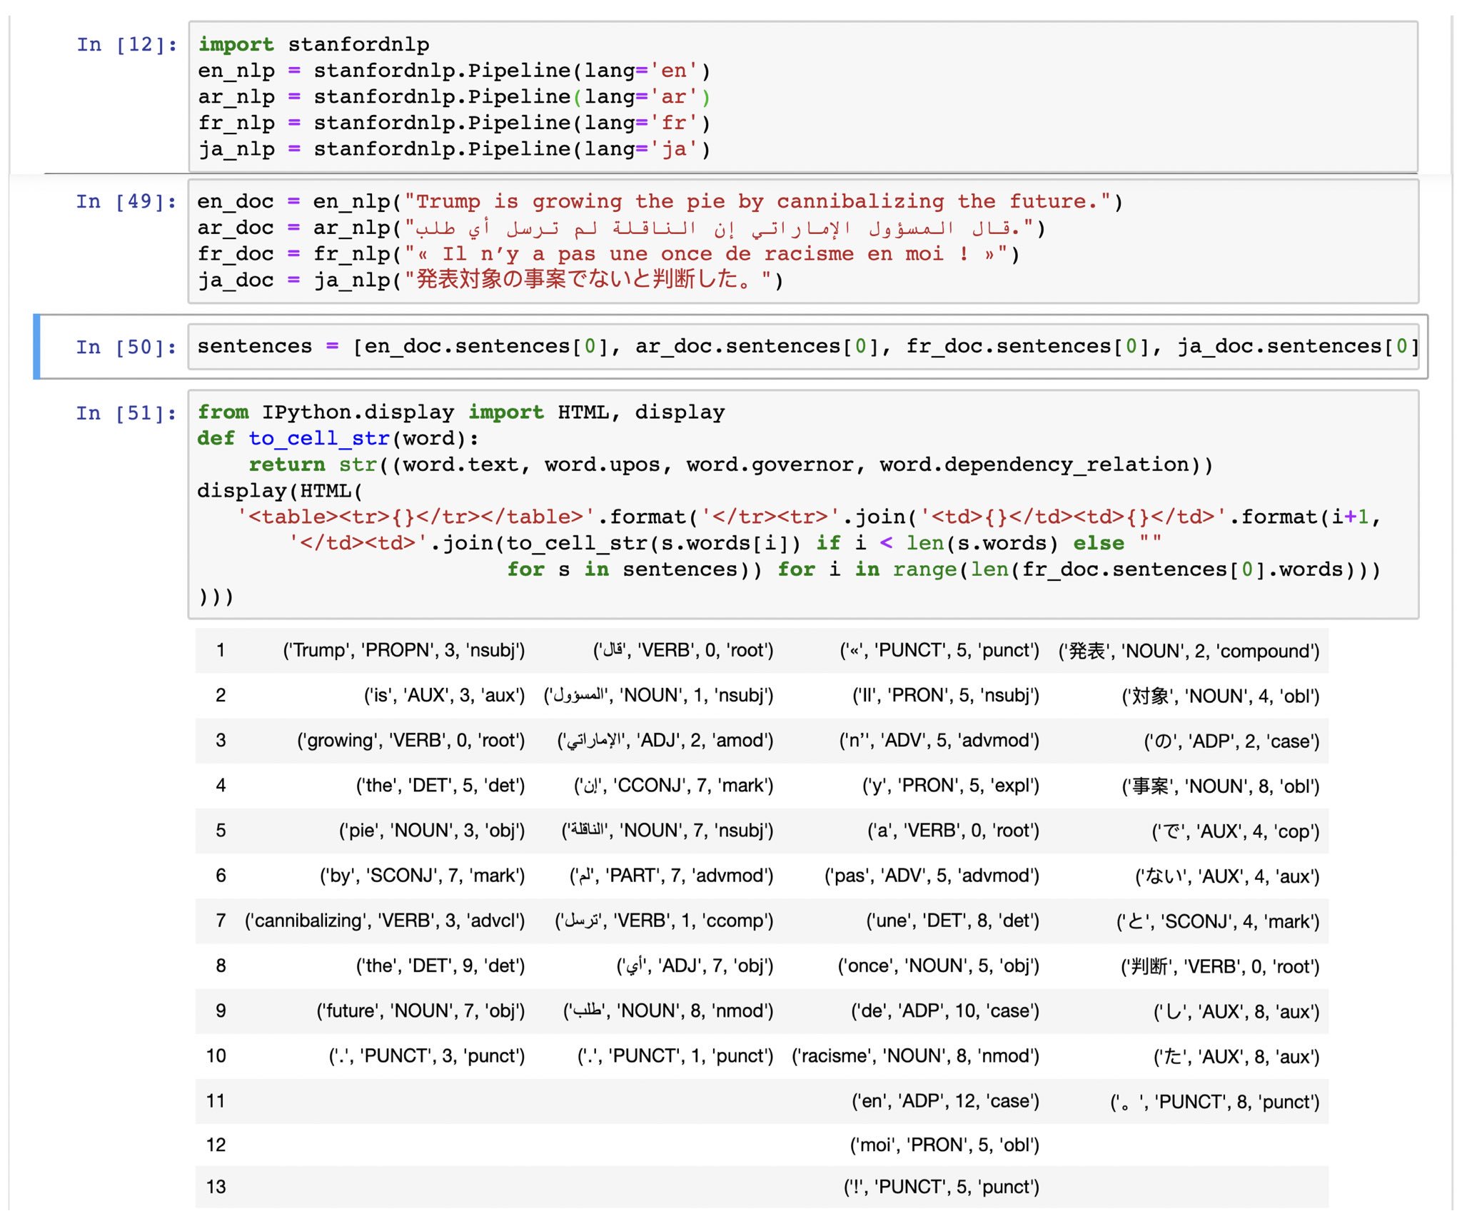Click the 'Trump', 'PROPN' output table cell

coord(403,650)
